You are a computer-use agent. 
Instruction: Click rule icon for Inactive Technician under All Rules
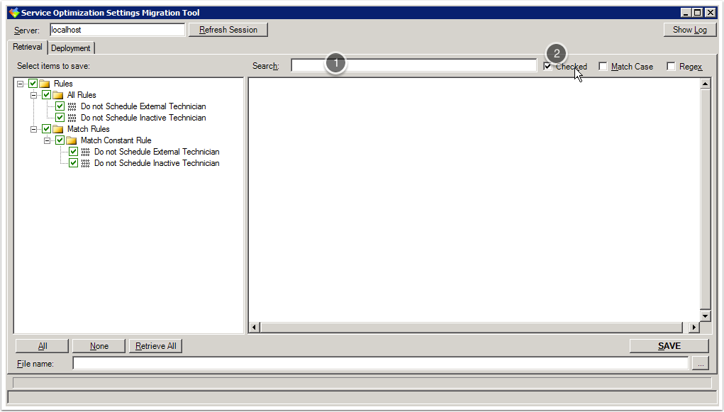tap(72, 118)
